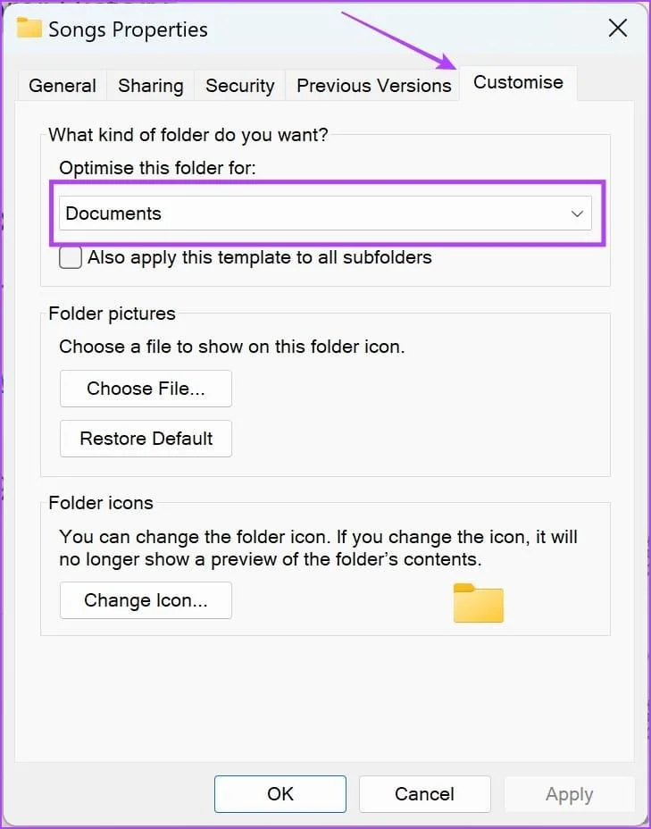
Task: Switch to the General tab
Action: (63, 86)
